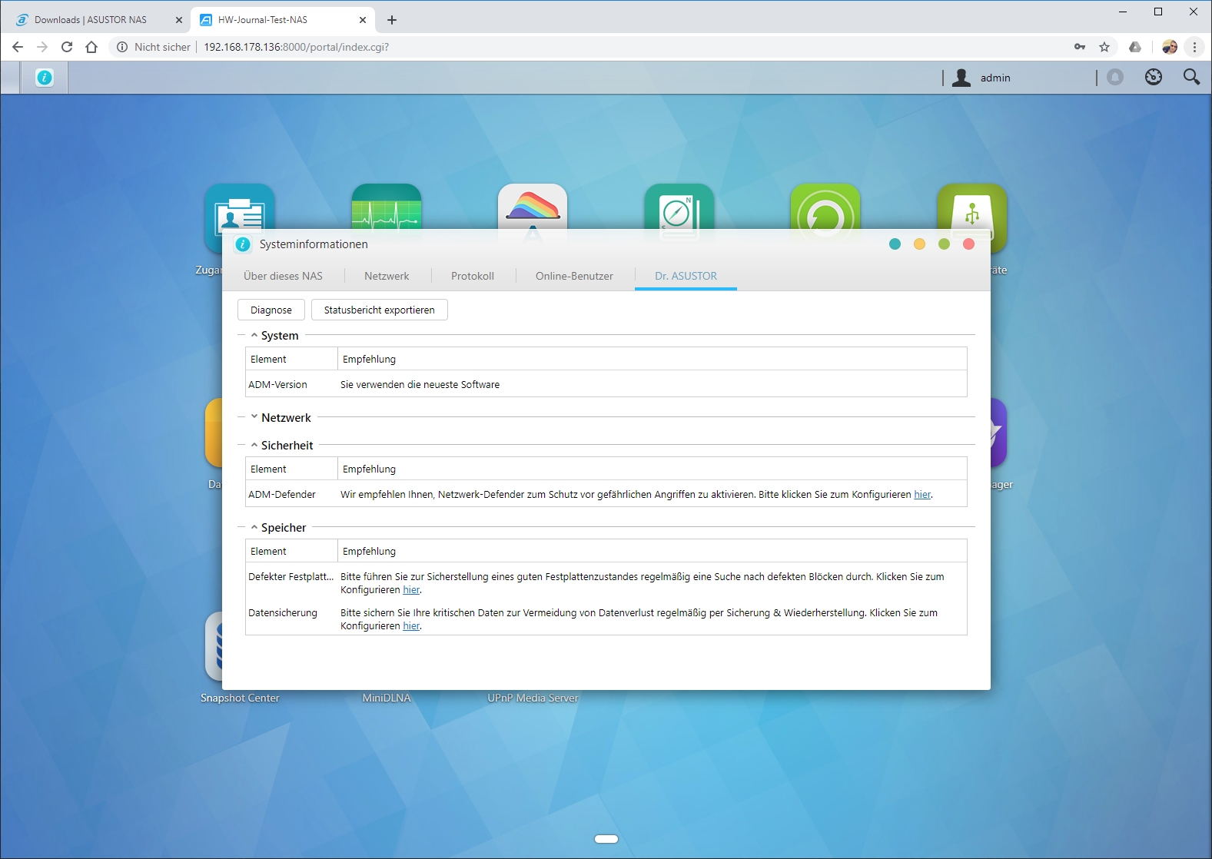Screen dimensions: 1212x859
Task: Click Element column header in Sicherheit table
Action: pyautogui.click(x=291, y=469)
